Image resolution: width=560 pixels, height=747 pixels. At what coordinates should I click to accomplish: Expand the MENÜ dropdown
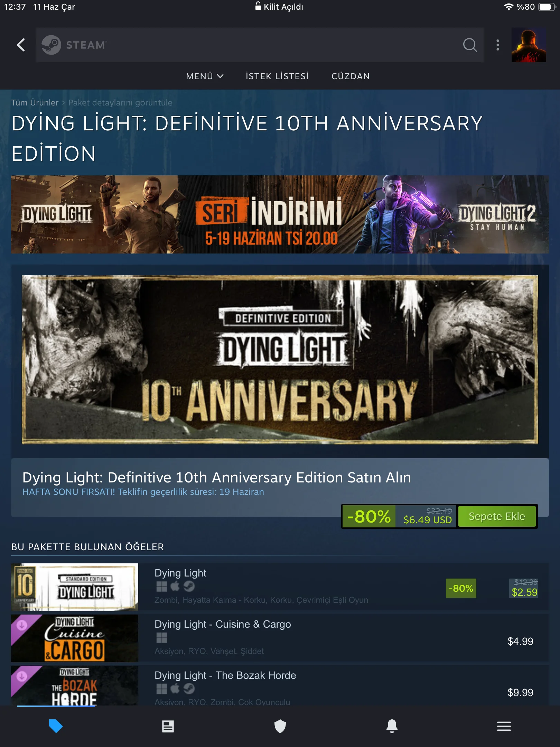pyautogui.click(x=205, y=76)
